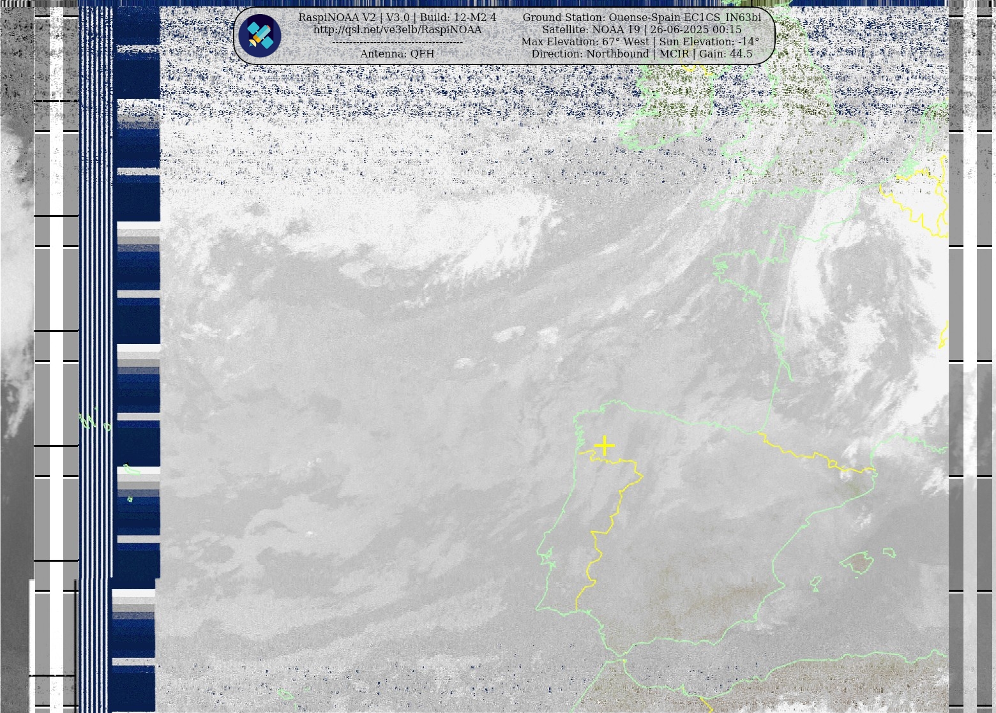Select the 'Max Elevation: 67° West' line

tap(640, 42)
